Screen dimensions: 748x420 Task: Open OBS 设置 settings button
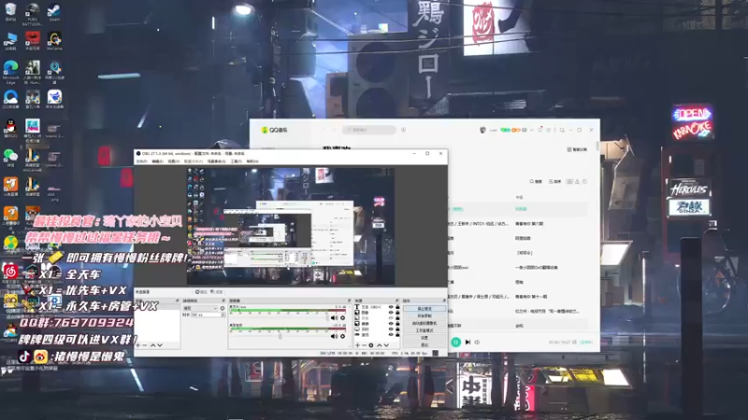pyautogui.click(x=424, y=338)
